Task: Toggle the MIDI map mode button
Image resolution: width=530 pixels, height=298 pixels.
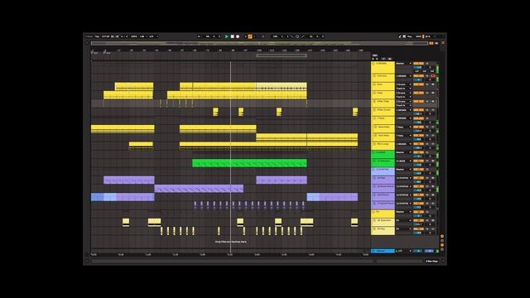Action: [418, 36]
